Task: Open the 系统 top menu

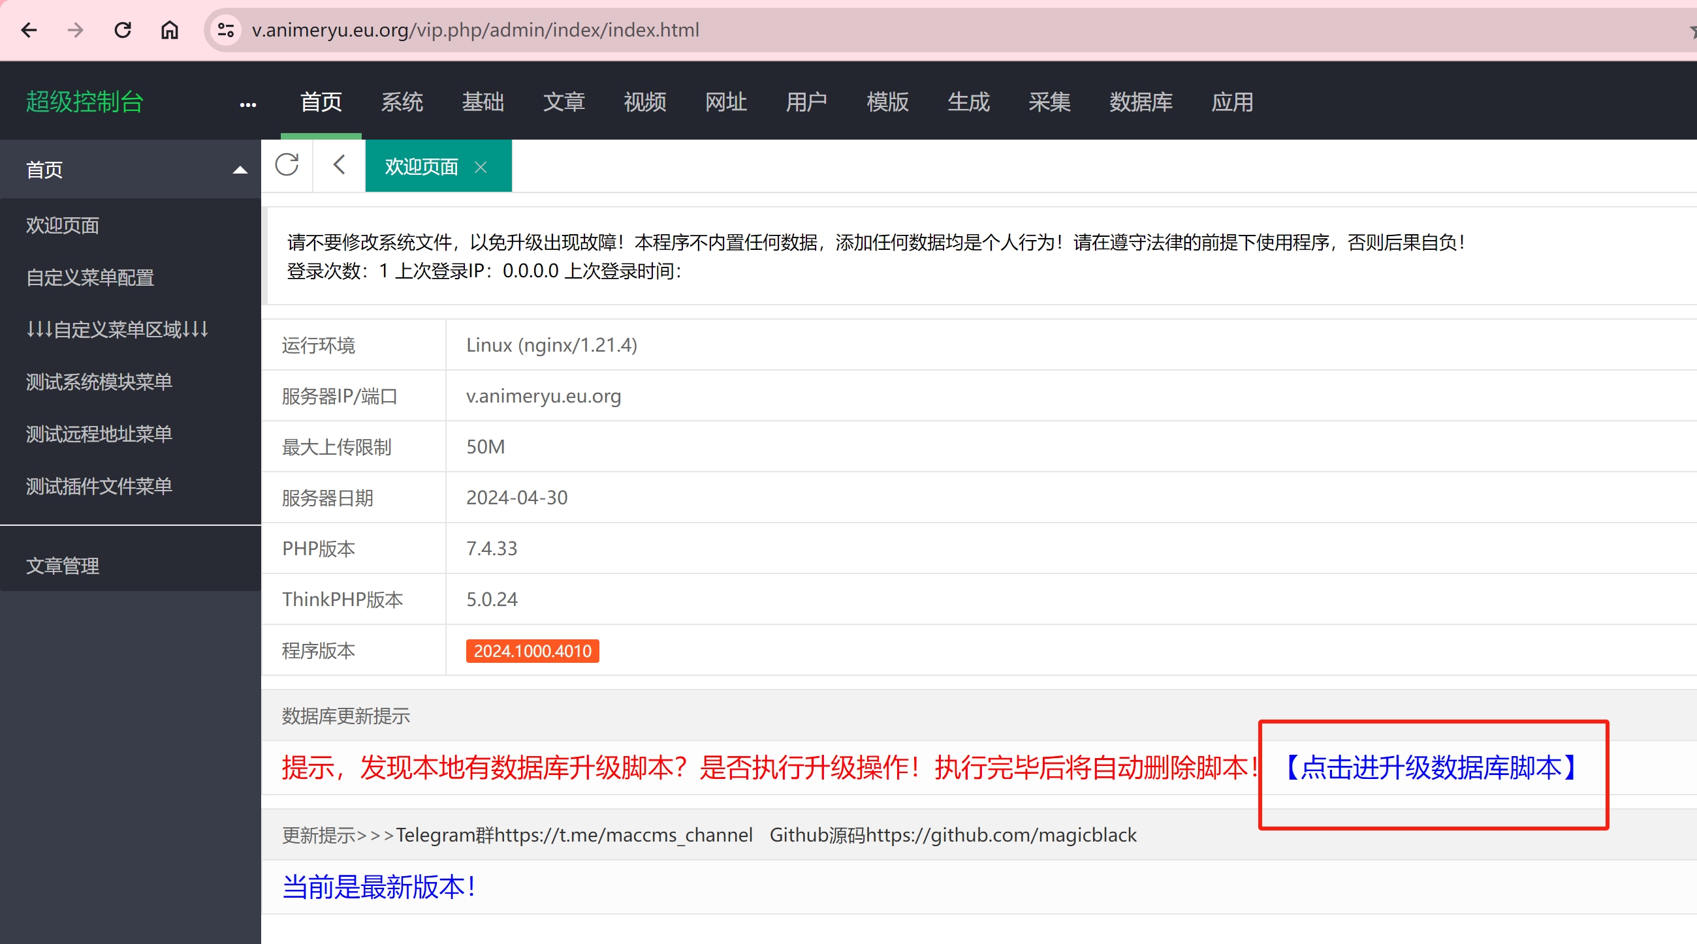Action: point(402,102)
